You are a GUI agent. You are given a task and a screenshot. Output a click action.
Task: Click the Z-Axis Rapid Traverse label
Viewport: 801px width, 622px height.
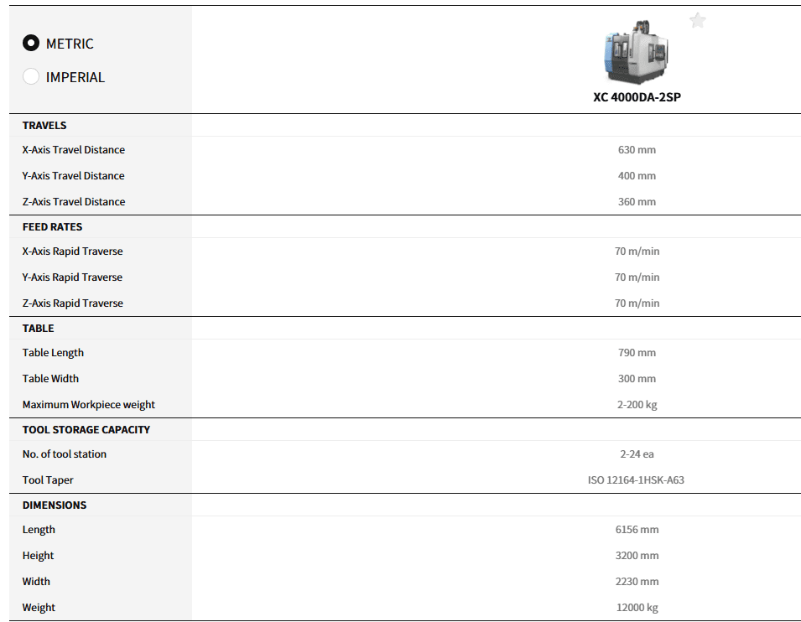point(73,303)
